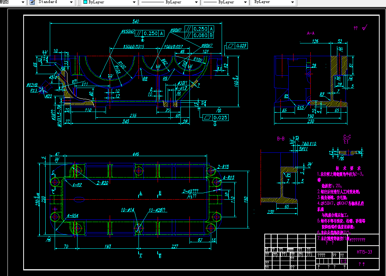Select the 5H11 dimension text
The image size is (386, 276).
coord(303,149)
